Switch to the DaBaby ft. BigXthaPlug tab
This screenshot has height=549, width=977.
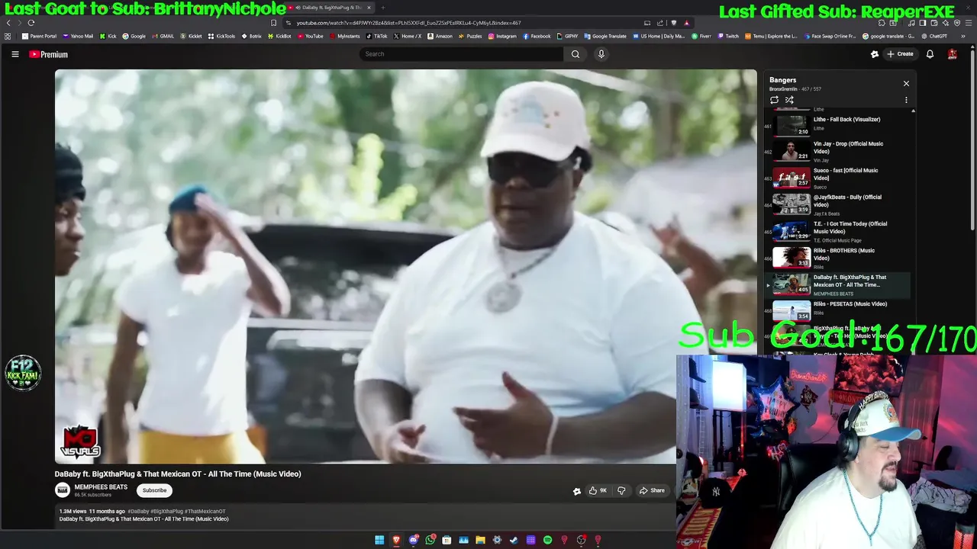pos(330,8)
